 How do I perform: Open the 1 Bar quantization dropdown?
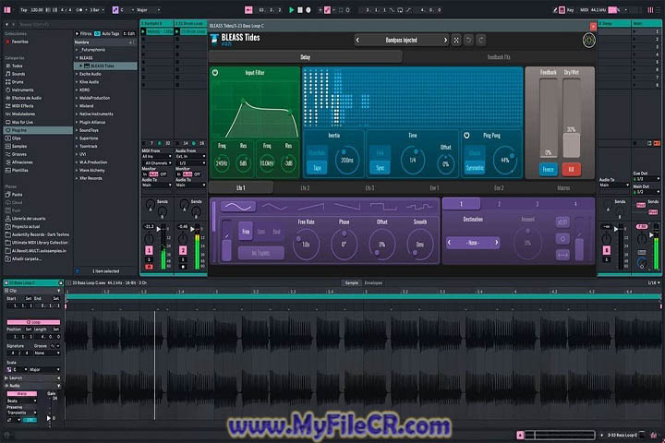pos(97,10)
